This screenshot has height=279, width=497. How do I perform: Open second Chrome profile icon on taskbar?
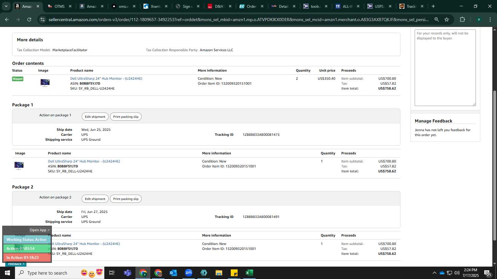tap(158, 273)
